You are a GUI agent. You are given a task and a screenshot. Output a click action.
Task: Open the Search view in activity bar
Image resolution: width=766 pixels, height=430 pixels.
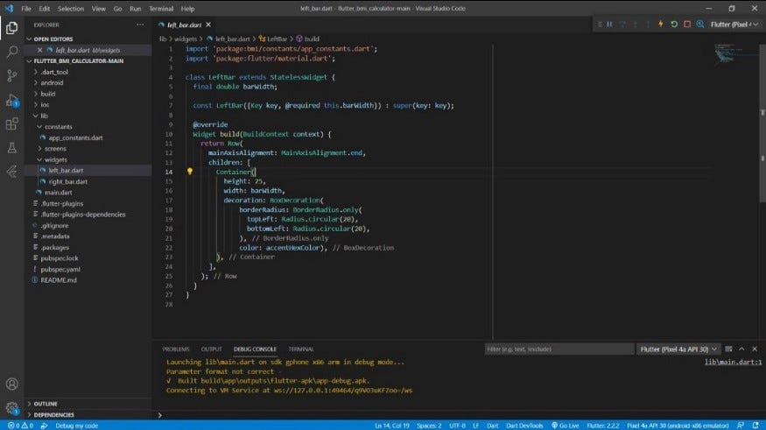tap(11, 52)
